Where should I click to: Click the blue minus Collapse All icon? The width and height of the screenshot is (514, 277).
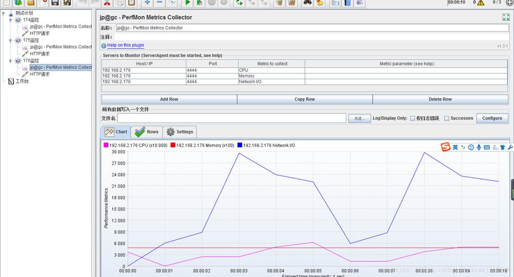[x=160, y=3]
